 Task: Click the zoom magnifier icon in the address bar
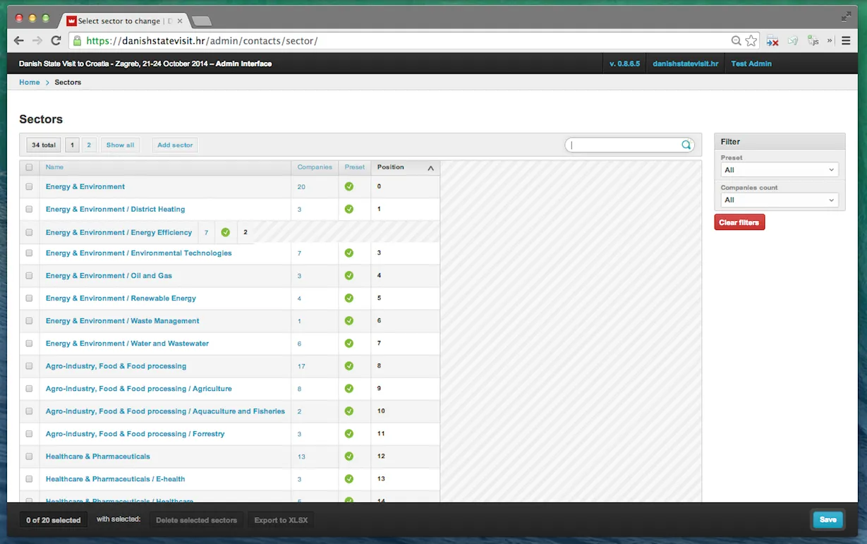click(x=736, y=41)
